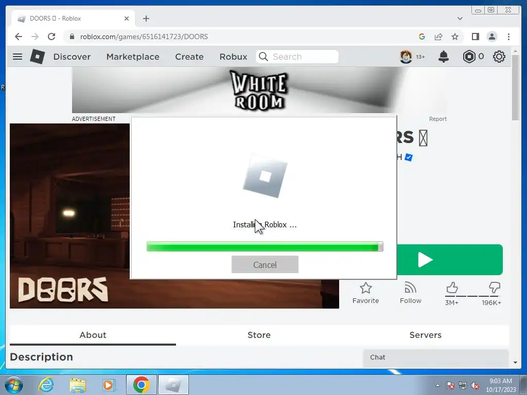This screenshot has height=395, width=527.
Task: Expand Chrome tab search chevron
Action: (460, 19)
